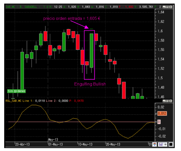
Task: Click the 1,5 price axis label
Action: tap(160, 78)
